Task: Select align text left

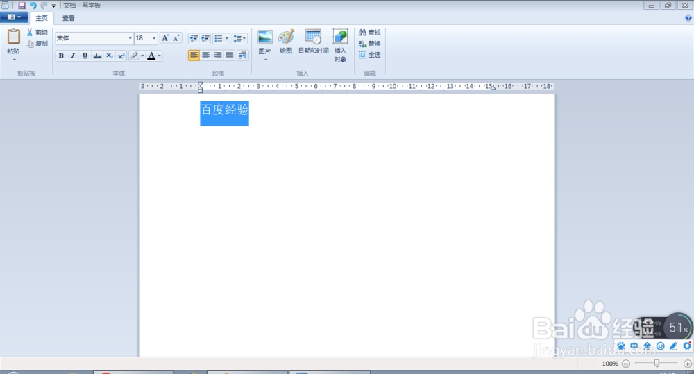Action: 194,56
